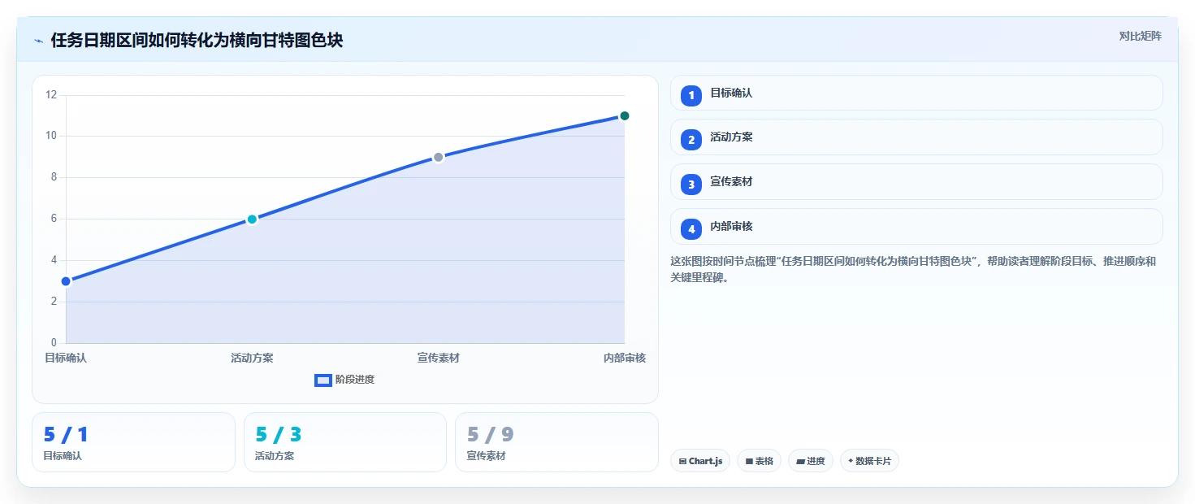Click the dark green data point at 内部审核
Screen dimensions: 1195x504
tap(624, 115)
